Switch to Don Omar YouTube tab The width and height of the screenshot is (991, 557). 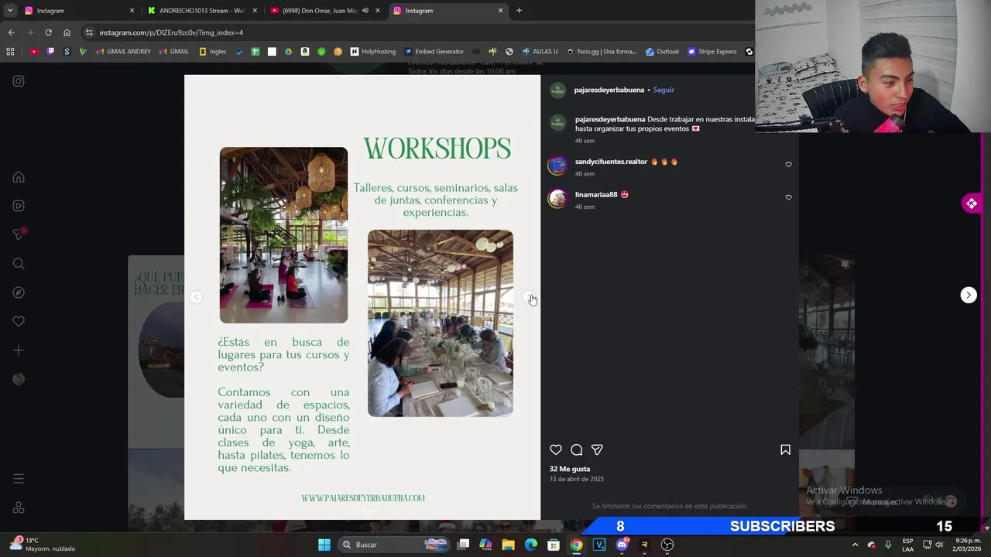319,11
